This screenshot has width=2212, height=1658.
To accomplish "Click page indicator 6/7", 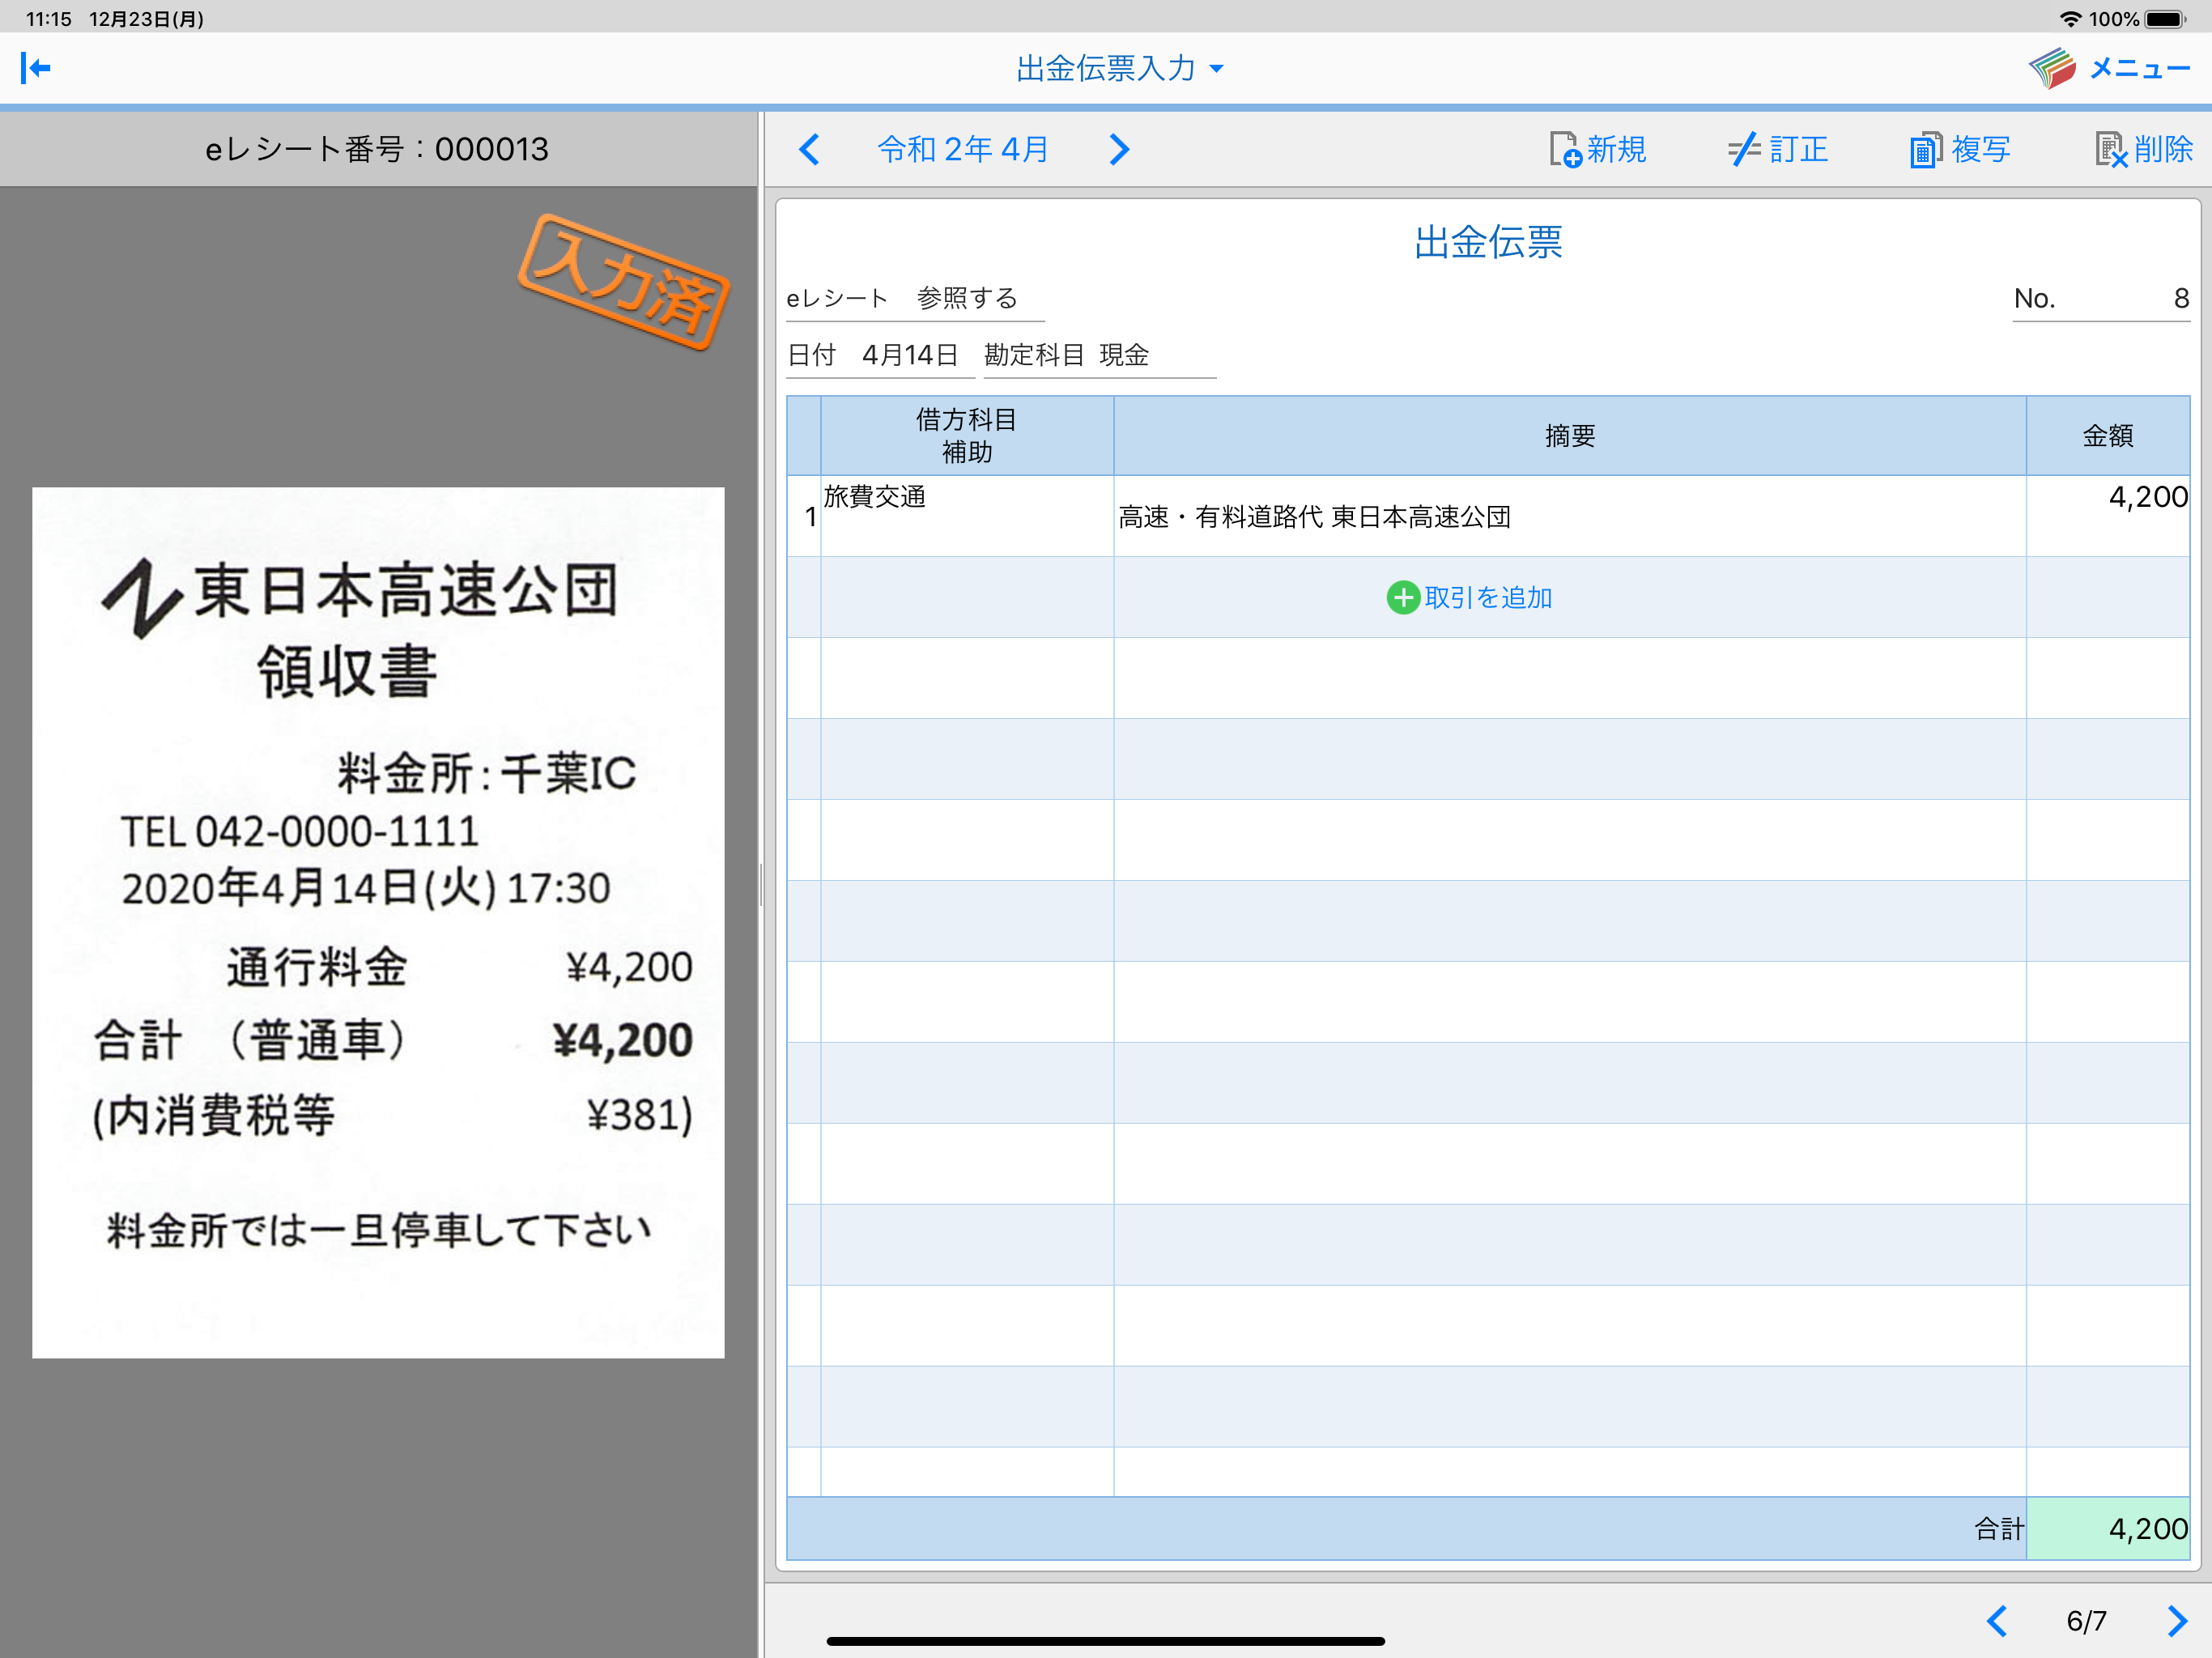I will pyautogui.click(x=2087, y=1620).
